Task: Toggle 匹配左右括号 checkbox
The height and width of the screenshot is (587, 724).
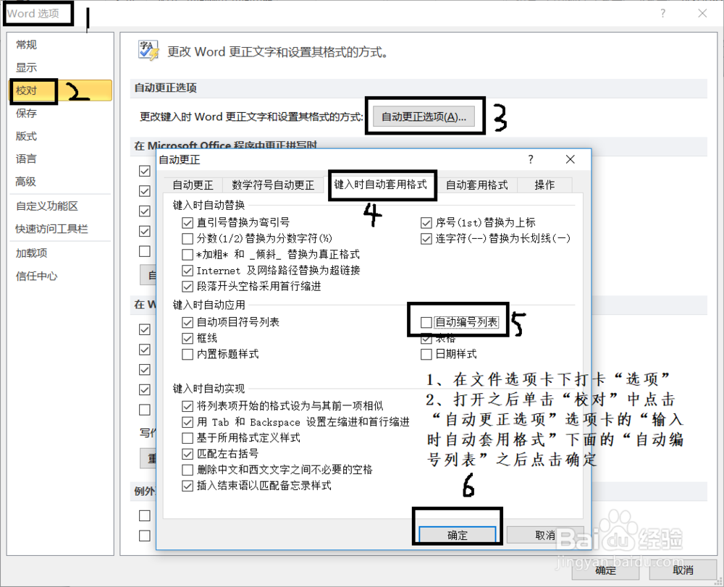Action: [x=187, y=454]
